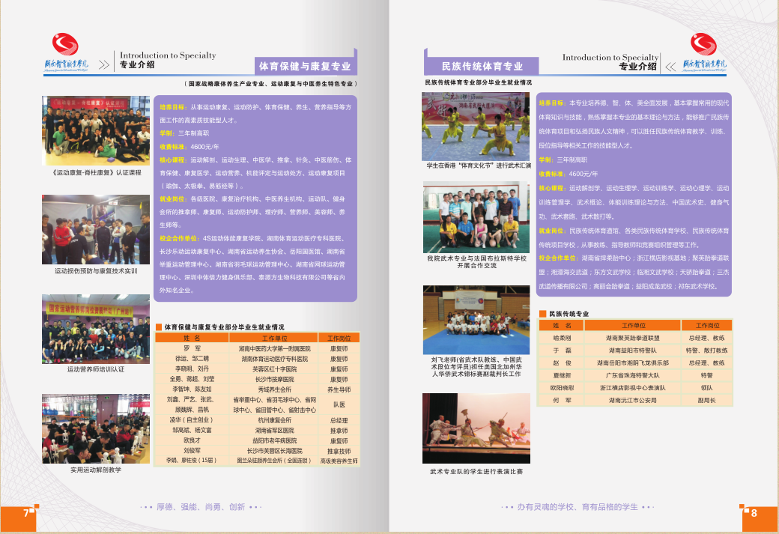
Task: Open the 运动康复-脊柱康复 认证课程 group photo
Action: tap(96, 130)
